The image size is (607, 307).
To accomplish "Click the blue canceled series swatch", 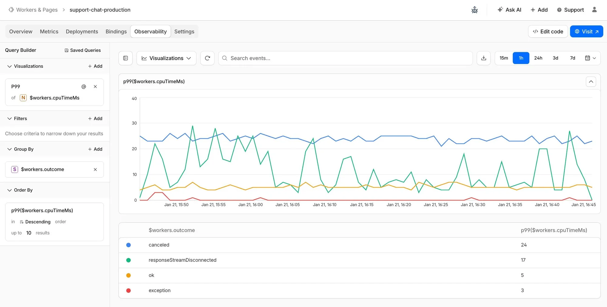I will pos(128,245).
